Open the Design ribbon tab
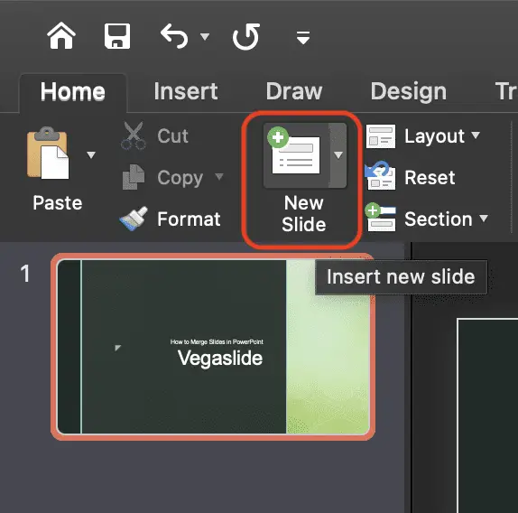 408,91
